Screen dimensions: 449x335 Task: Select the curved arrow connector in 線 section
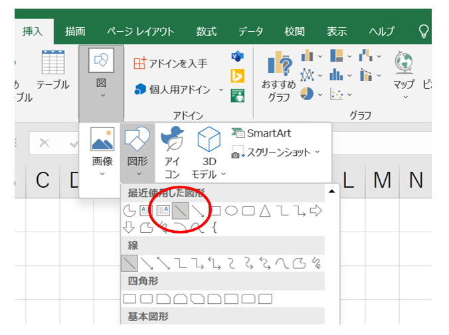(249, 263)
